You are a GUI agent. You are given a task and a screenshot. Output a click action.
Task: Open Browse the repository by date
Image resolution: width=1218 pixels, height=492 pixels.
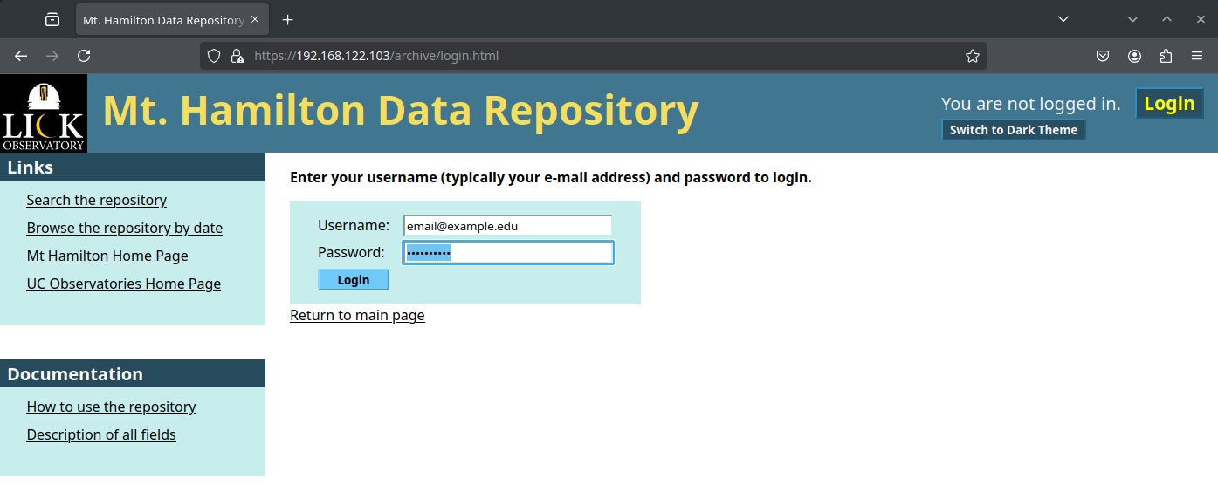pyautogui.click(x=125, y=228)
